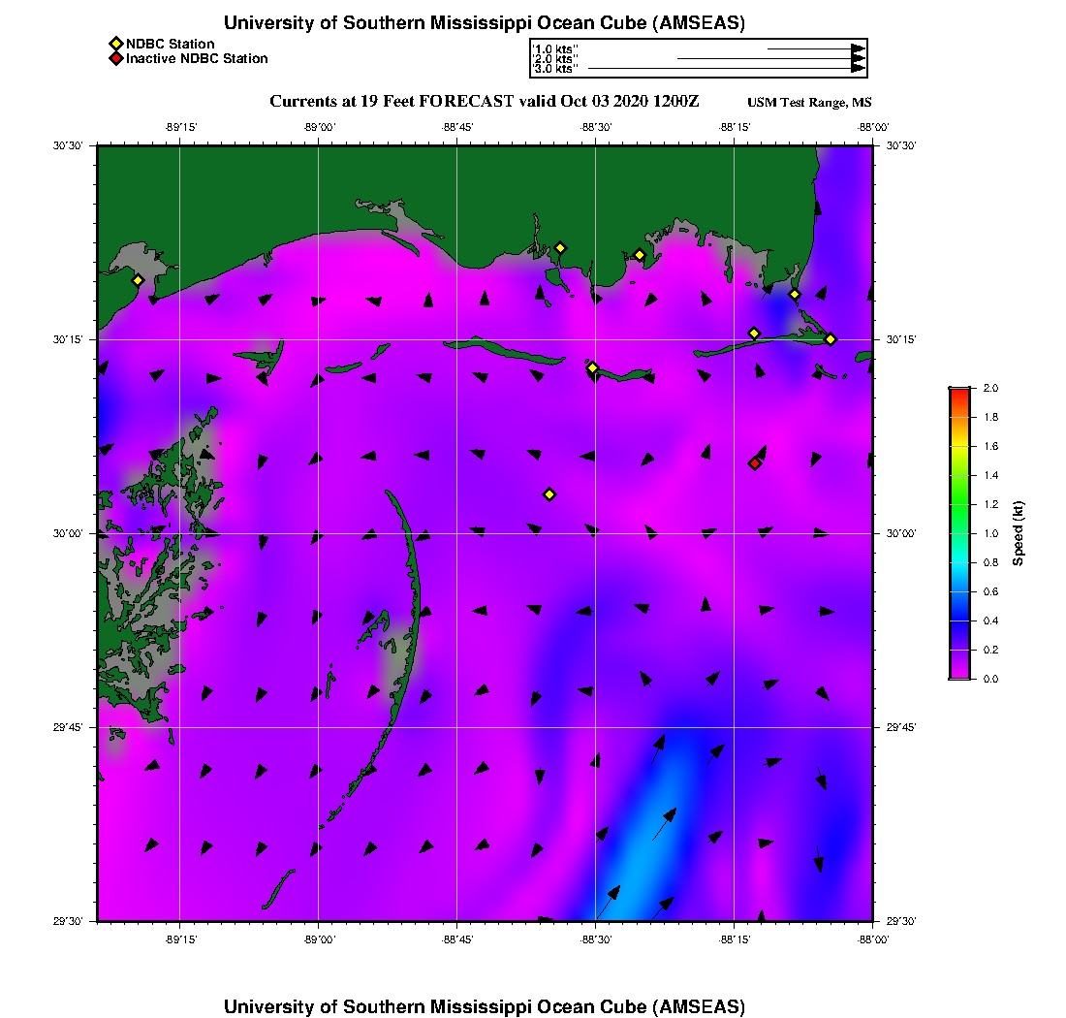Image resolution: width=1066 pixels, height=1018 pixels.
Task: Click the magenta bottom of the speed color bar
Action: tap(959, 674)
